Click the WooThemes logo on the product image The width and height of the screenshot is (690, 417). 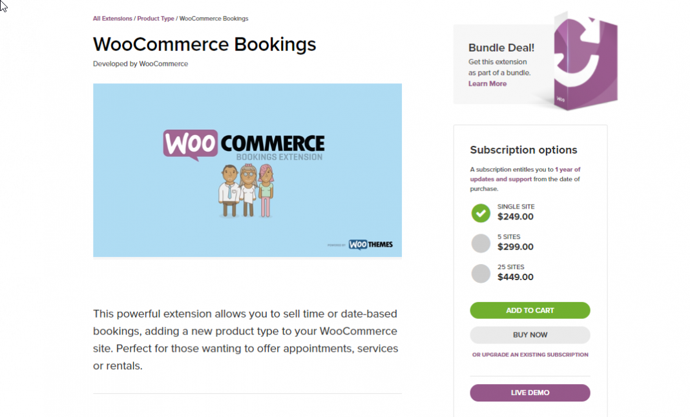[371, 244]
